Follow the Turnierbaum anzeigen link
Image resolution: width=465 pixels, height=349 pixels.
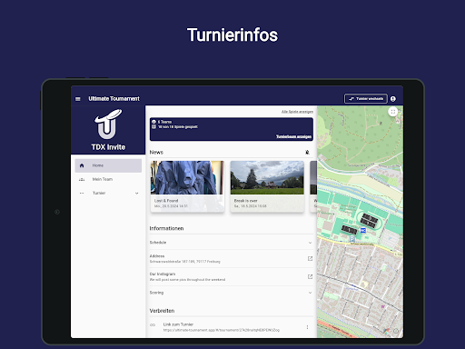coord(293,136)
